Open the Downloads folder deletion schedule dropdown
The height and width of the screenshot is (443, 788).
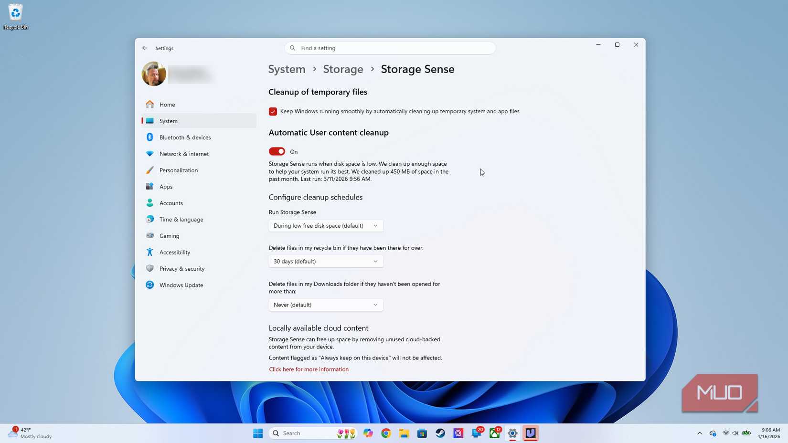coord(326,305)
